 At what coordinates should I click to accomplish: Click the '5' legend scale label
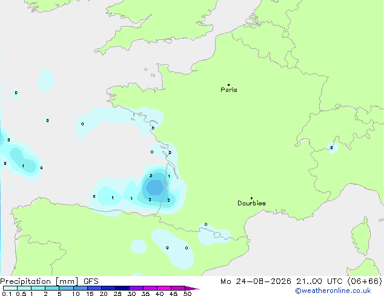click(59, 294)
